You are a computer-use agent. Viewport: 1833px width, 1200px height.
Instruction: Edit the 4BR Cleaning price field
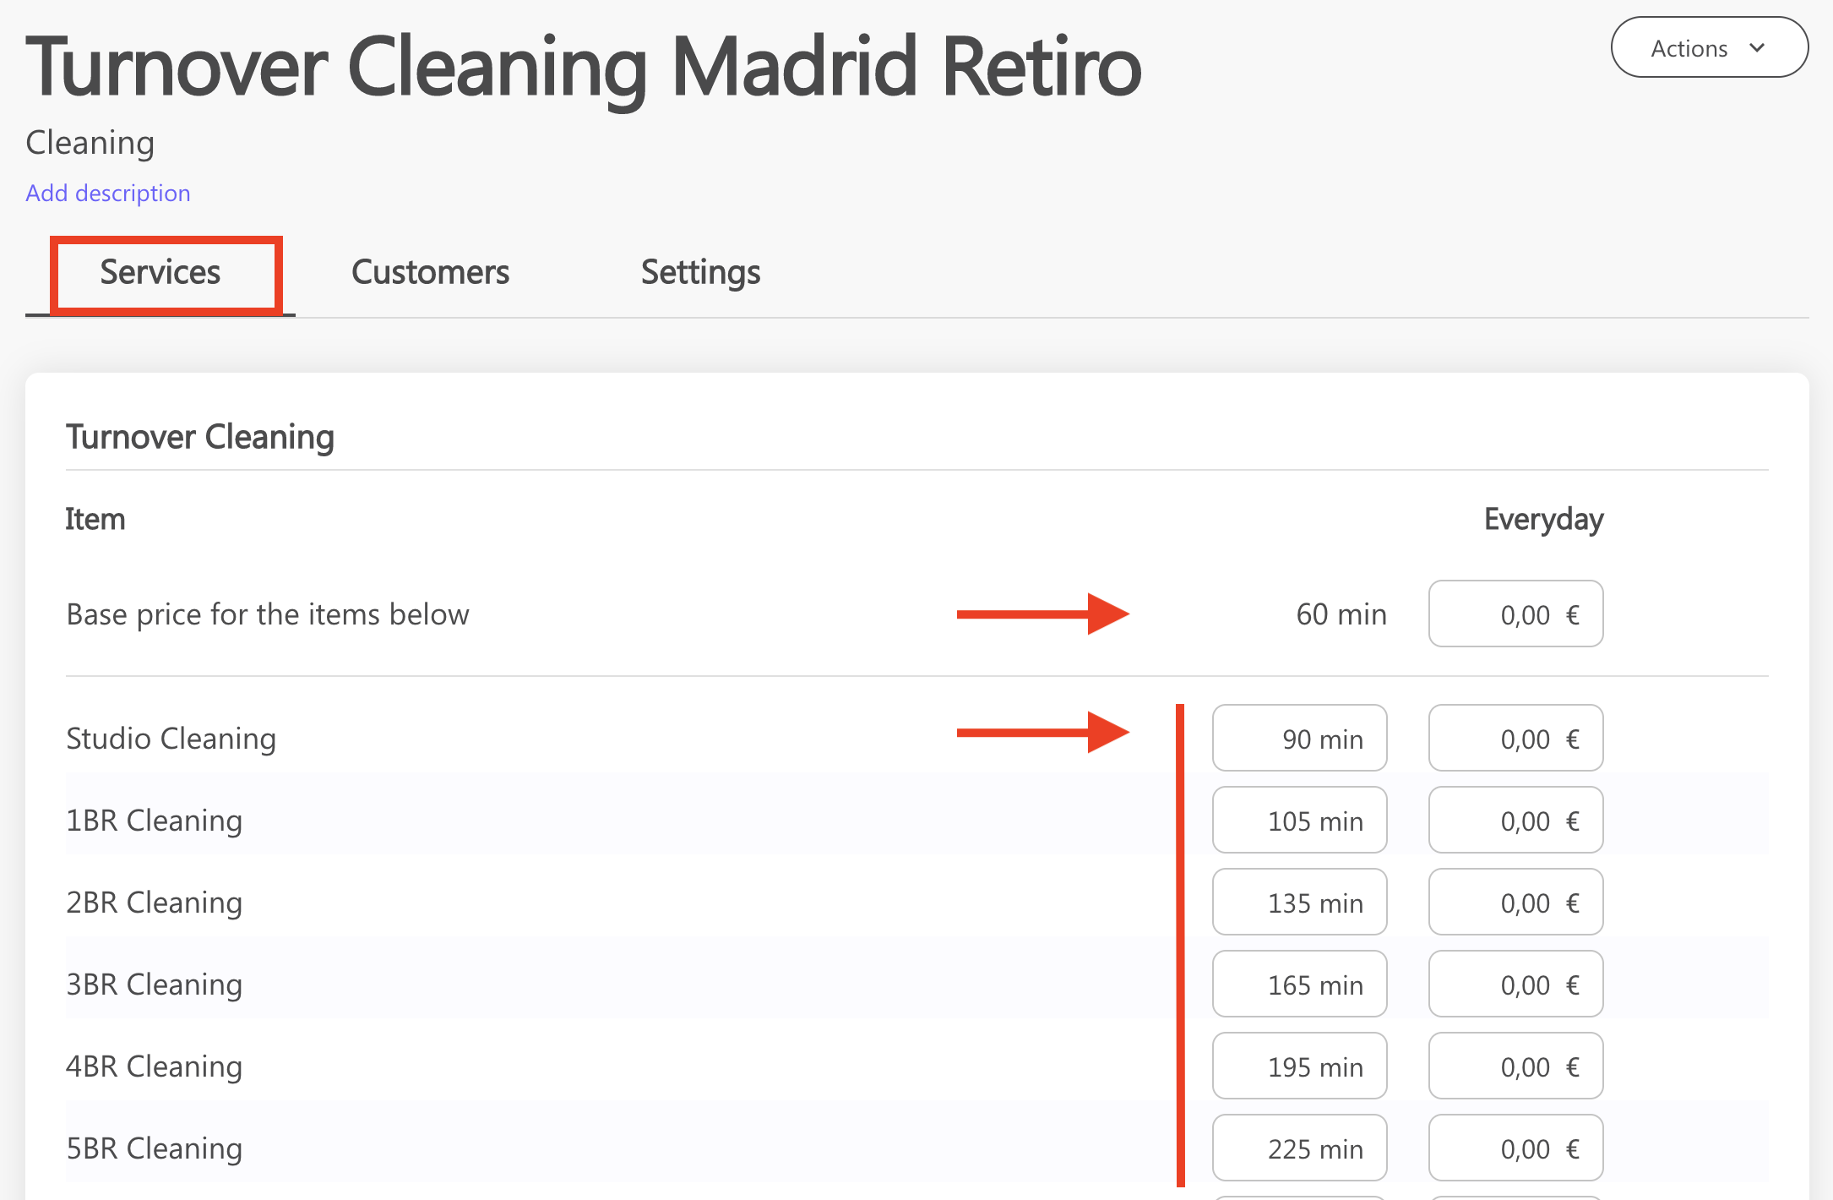[1516, 1066]
